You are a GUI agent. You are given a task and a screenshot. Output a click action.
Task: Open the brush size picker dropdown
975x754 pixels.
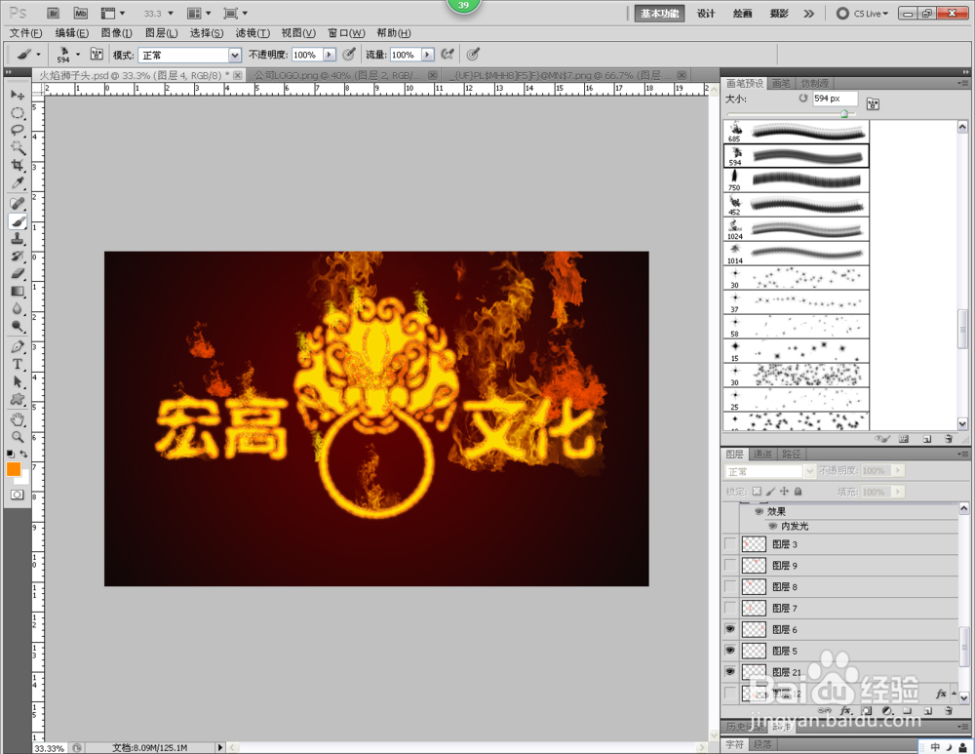click(75, 55)
